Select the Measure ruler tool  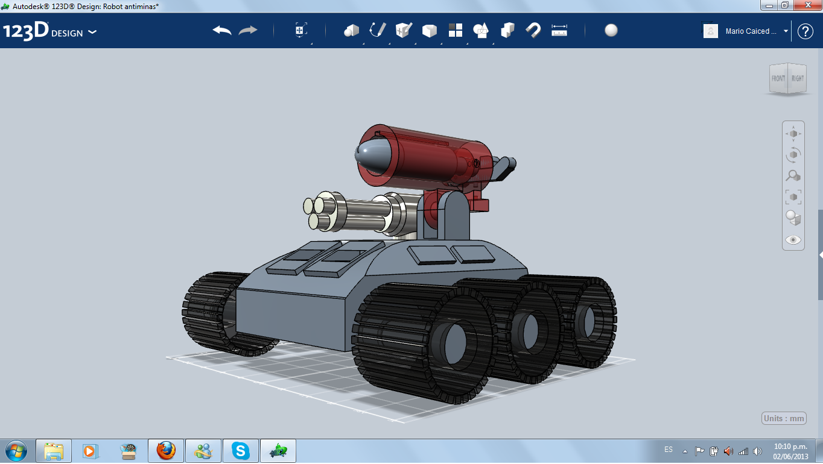(x=559, y=30)
